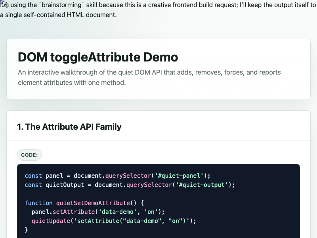Click the quietSetDemoAttribute function name
Image resolution: width=317 pixels, height=238 pixels.
pos(93,203)
